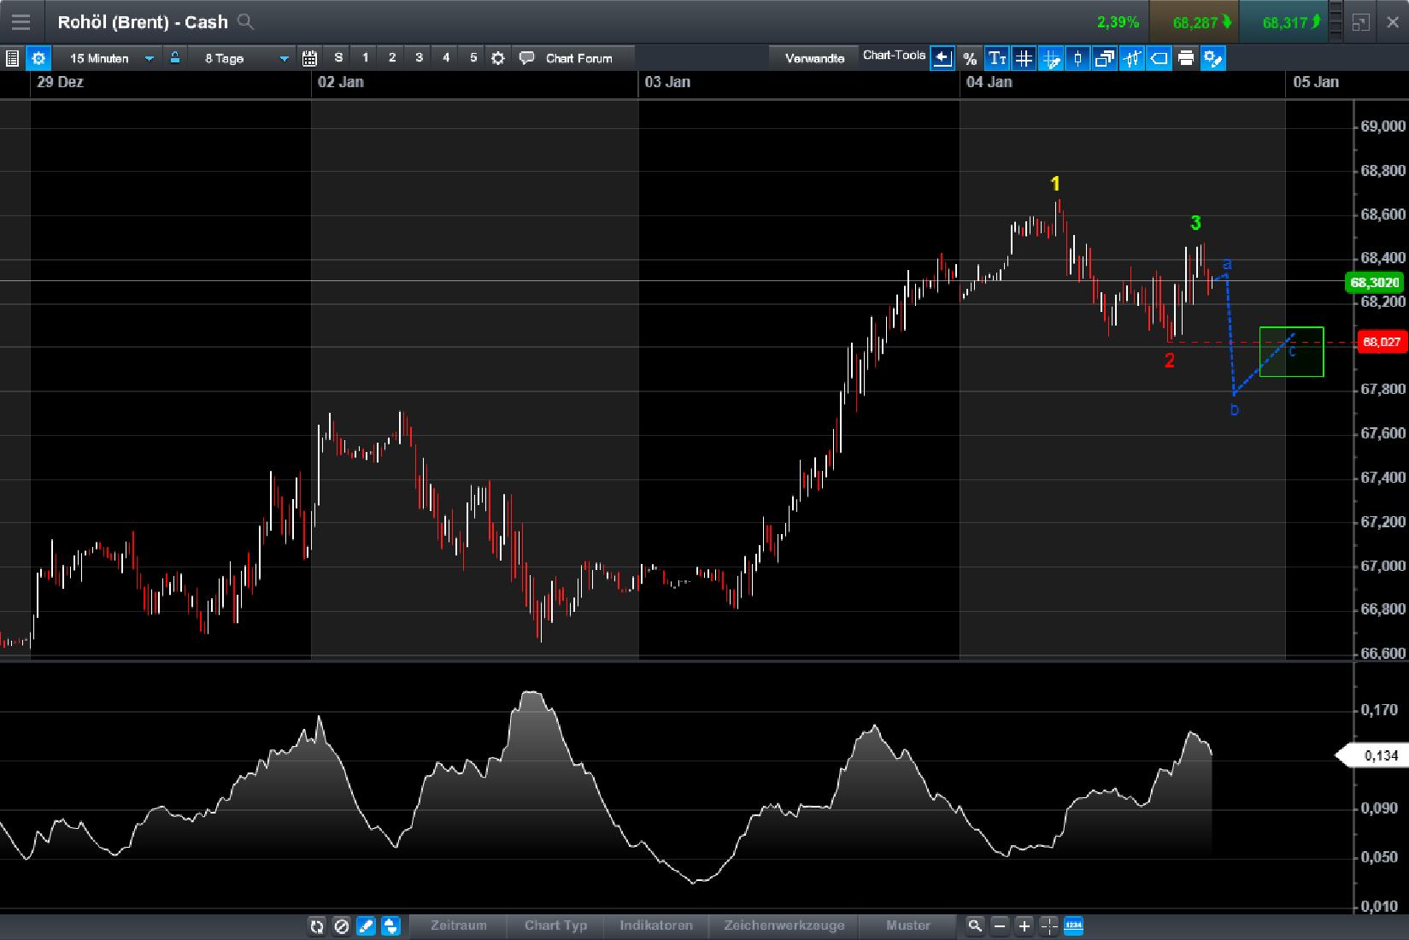The height and width of the screenshot is (940, 1409).
Task: Open the calendar date picker icon
Action: click(x=309, y=58)
